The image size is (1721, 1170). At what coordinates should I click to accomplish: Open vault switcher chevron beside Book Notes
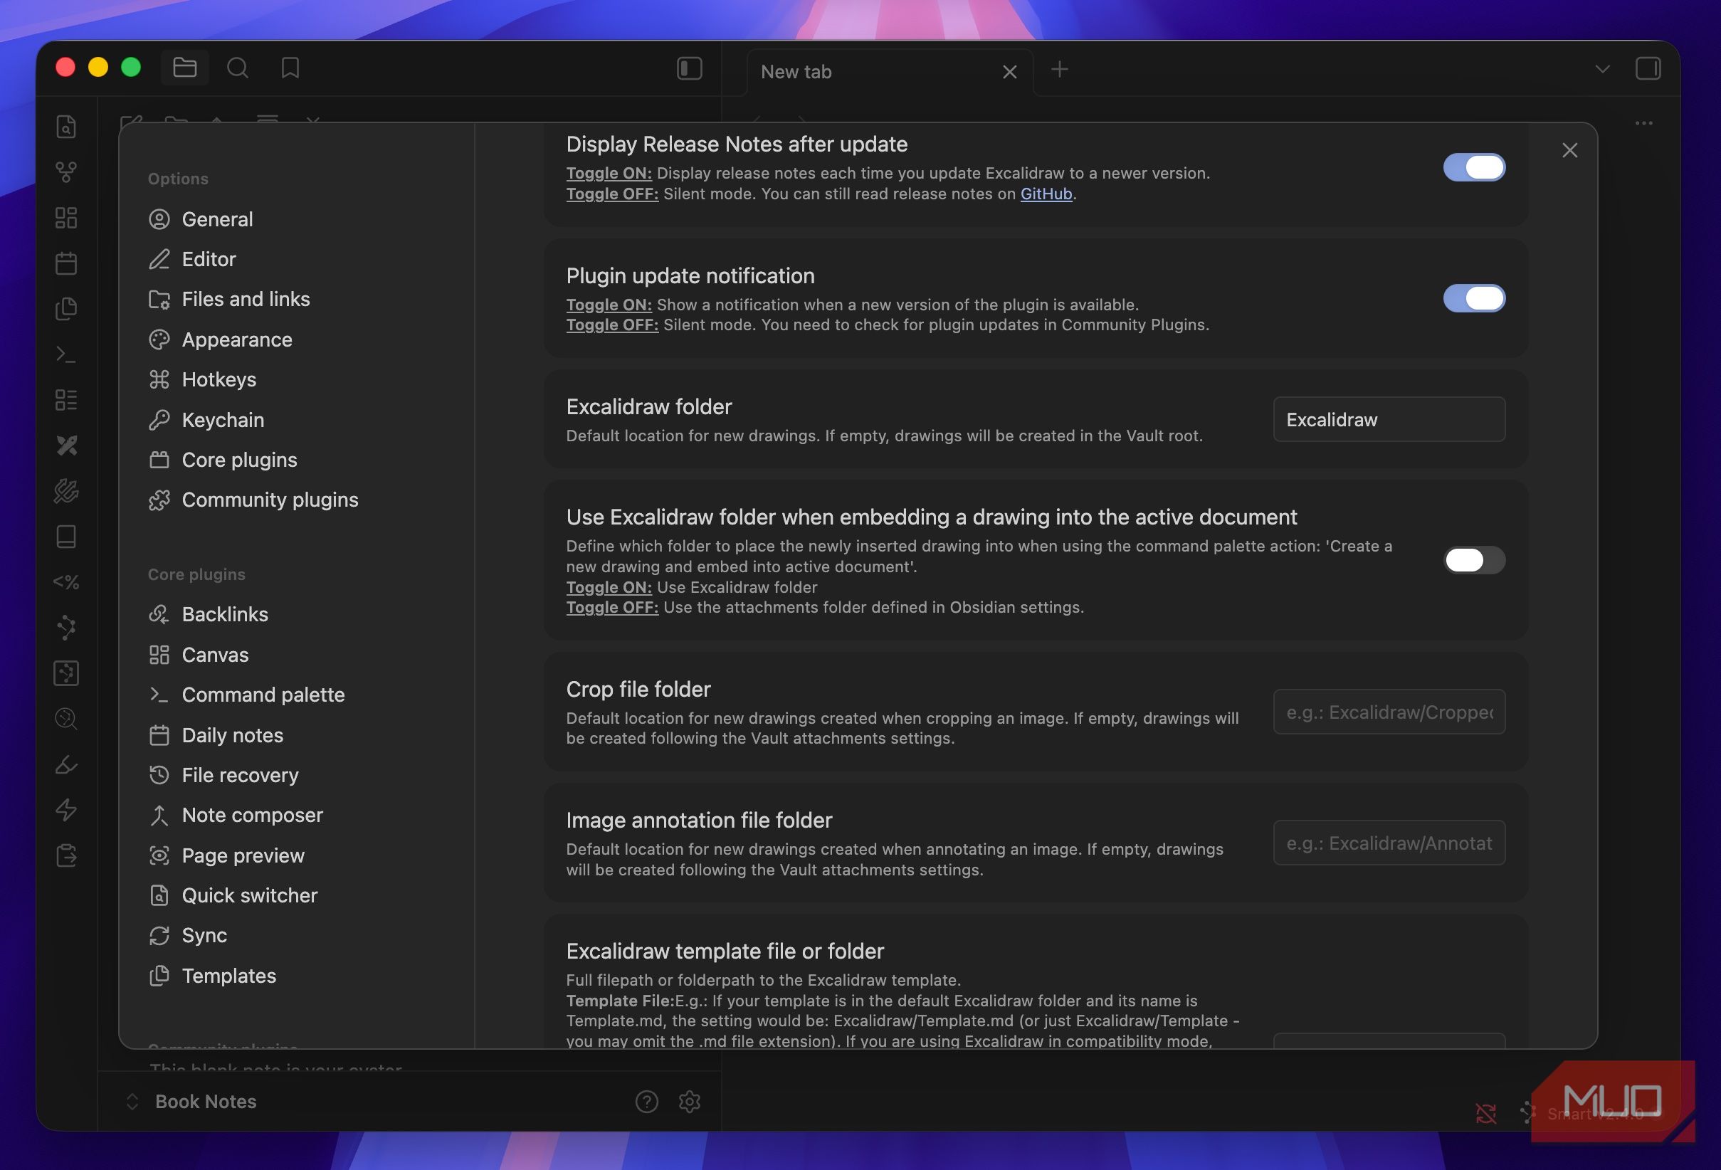[132, 1102]
